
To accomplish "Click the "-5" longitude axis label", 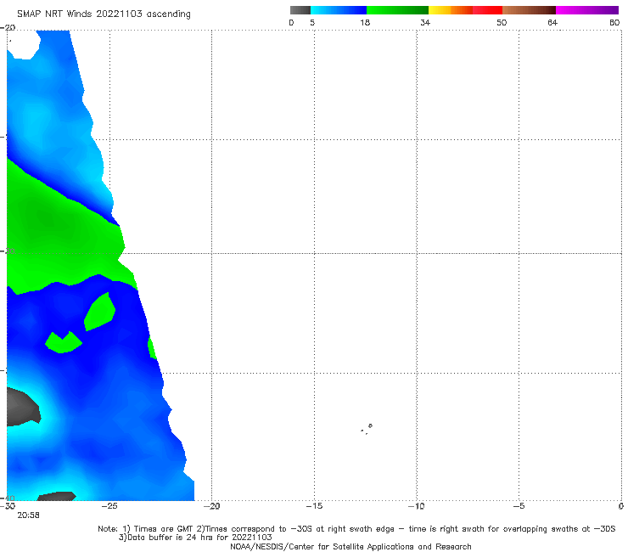I will (x=519, y=506).
